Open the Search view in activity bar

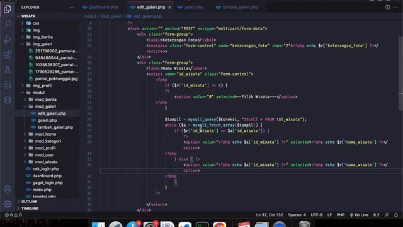(8, 25)
